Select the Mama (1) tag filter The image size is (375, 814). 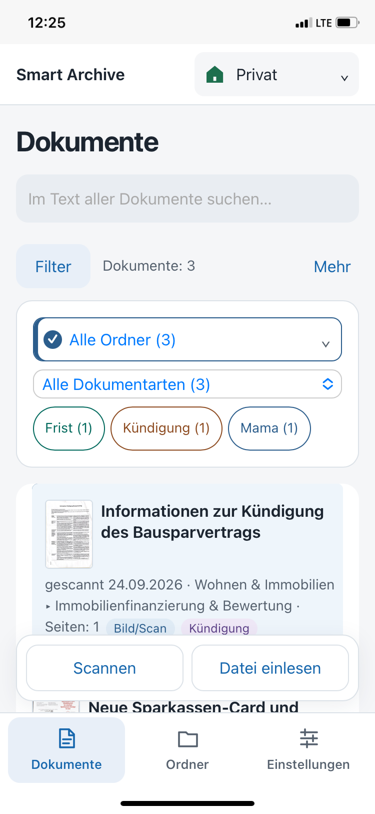point(269,428)
